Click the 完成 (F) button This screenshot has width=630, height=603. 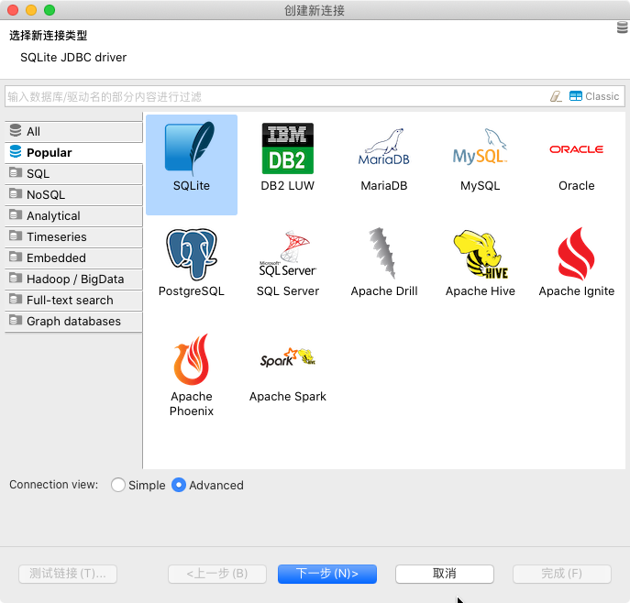tap(562, 574)
